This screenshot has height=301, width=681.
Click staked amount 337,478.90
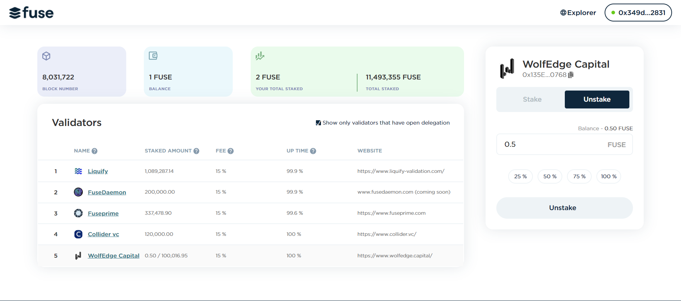(158, 213)
